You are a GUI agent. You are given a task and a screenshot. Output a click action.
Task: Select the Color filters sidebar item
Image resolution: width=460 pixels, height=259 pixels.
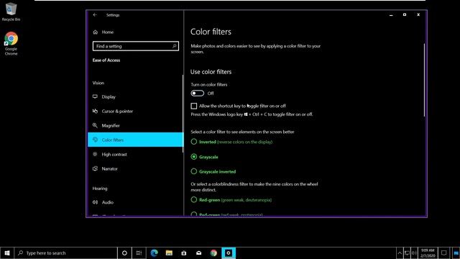(136, 140)
